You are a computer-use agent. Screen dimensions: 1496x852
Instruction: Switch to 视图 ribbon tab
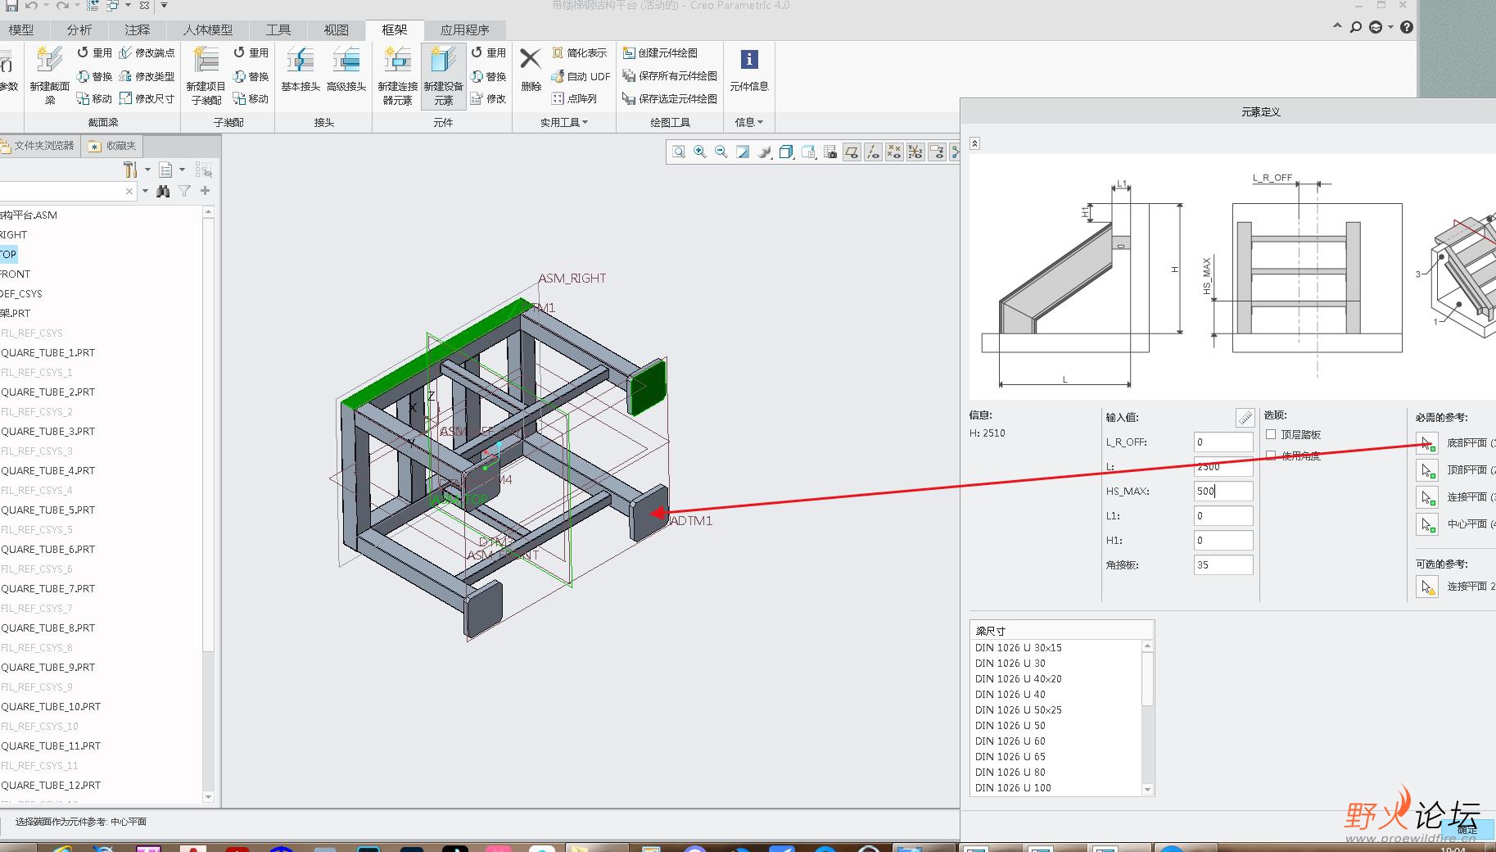tap(337, 29)
